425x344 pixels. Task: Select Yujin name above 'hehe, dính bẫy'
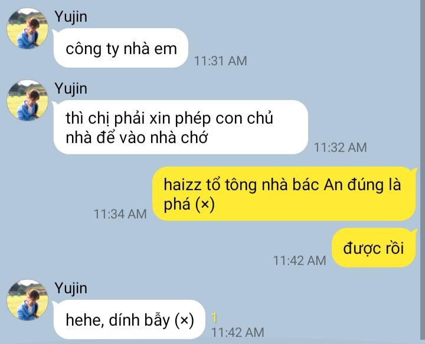(x=71, y=288)
